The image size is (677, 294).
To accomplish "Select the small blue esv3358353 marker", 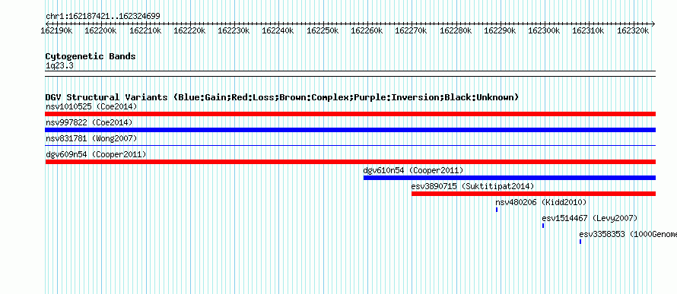I will (580, 242).
